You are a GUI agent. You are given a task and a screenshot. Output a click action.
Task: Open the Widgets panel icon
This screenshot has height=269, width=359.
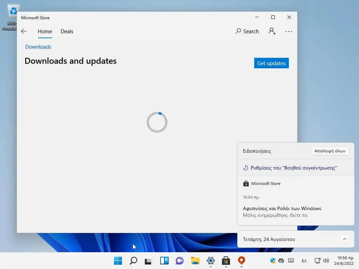164,261
